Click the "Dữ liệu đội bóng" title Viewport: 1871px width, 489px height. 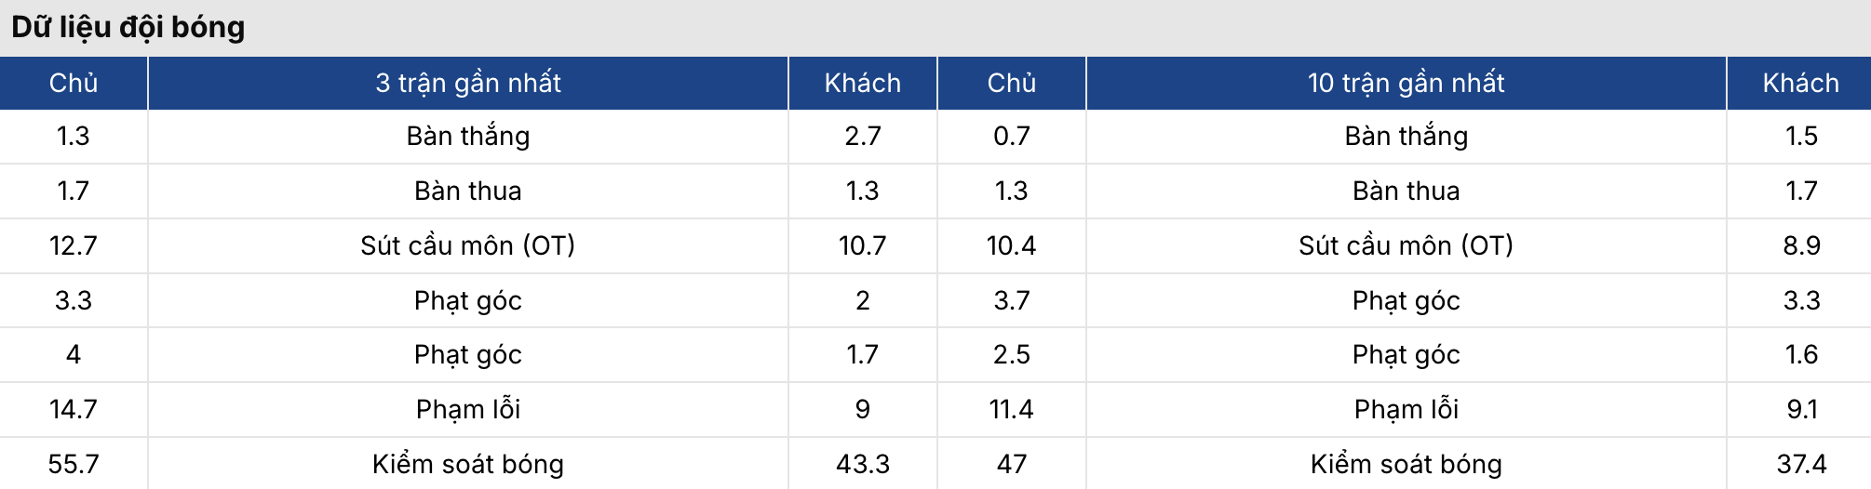point(128,27)
